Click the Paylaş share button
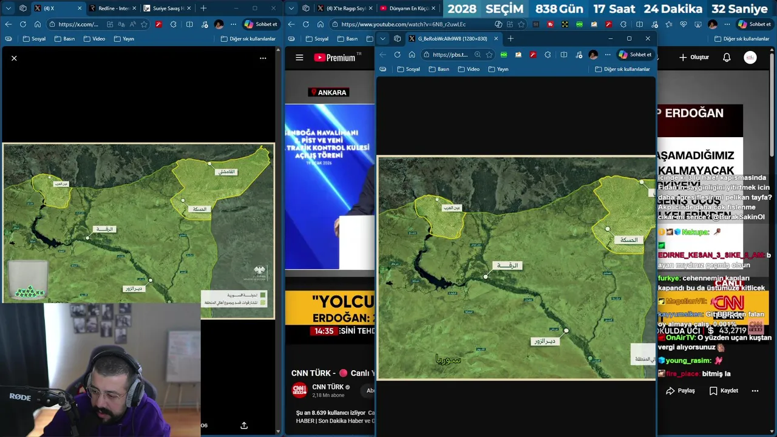This screenshot has width=777, height=437. [x=680, y=391]
